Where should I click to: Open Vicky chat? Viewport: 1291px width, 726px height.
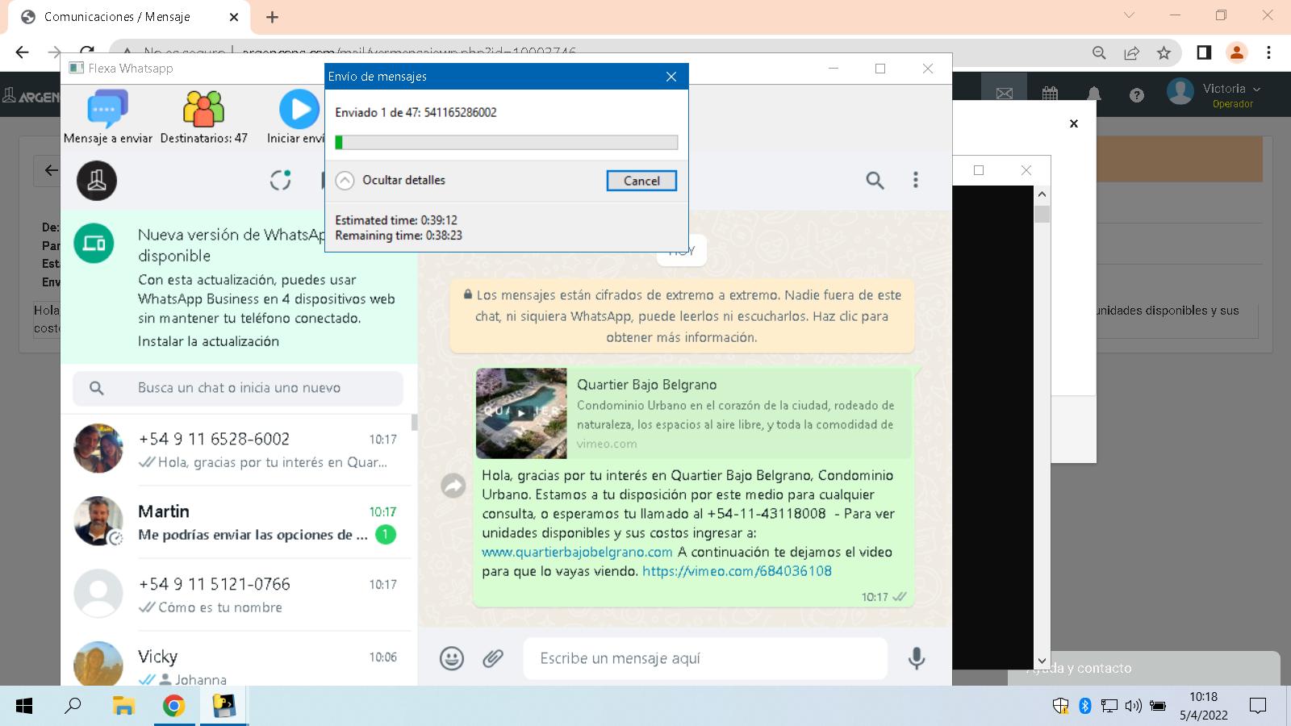tap(238, 660)
